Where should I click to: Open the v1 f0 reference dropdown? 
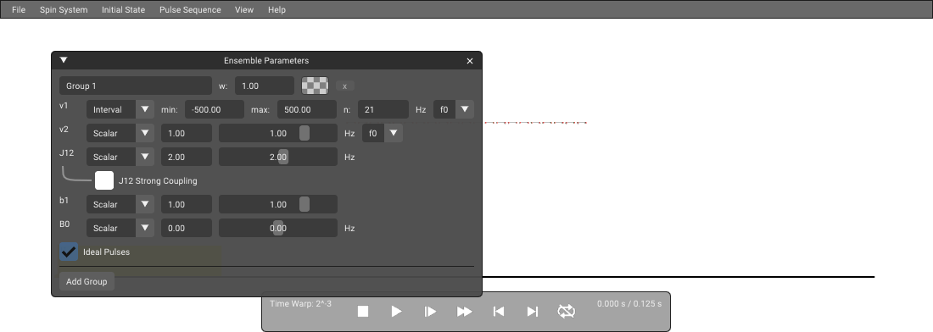[x=454, y=109]
